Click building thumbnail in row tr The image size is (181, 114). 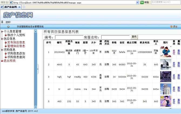[x=166, y=89]
